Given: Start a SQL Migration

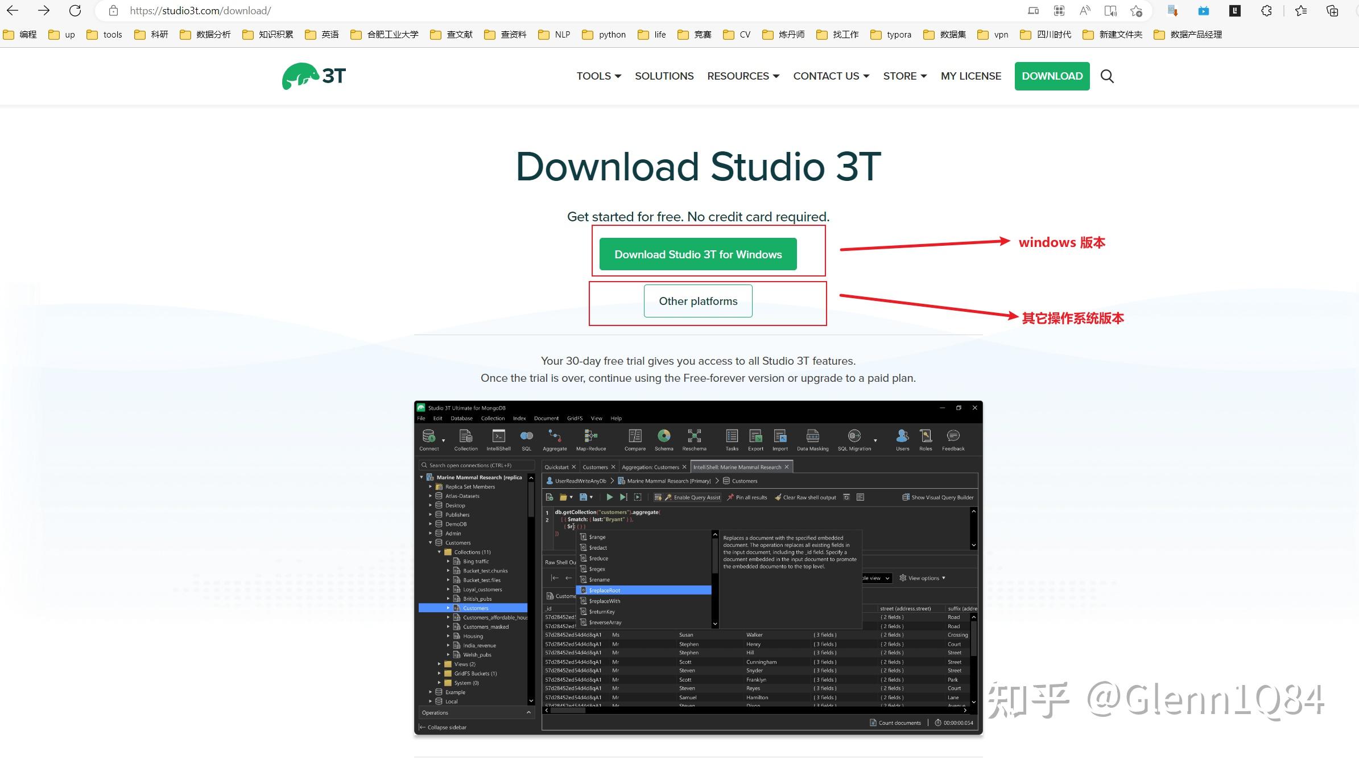Looking at the screenshot, I should (854, 436).
